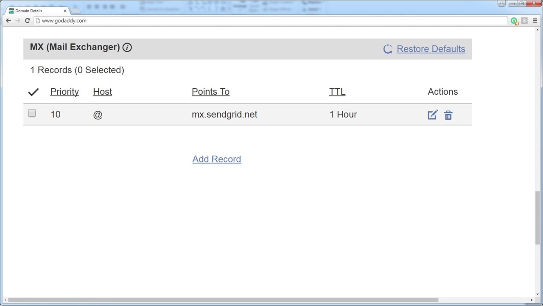
Task: Switch to the Domain Details tab
Action: pos(37,11)
